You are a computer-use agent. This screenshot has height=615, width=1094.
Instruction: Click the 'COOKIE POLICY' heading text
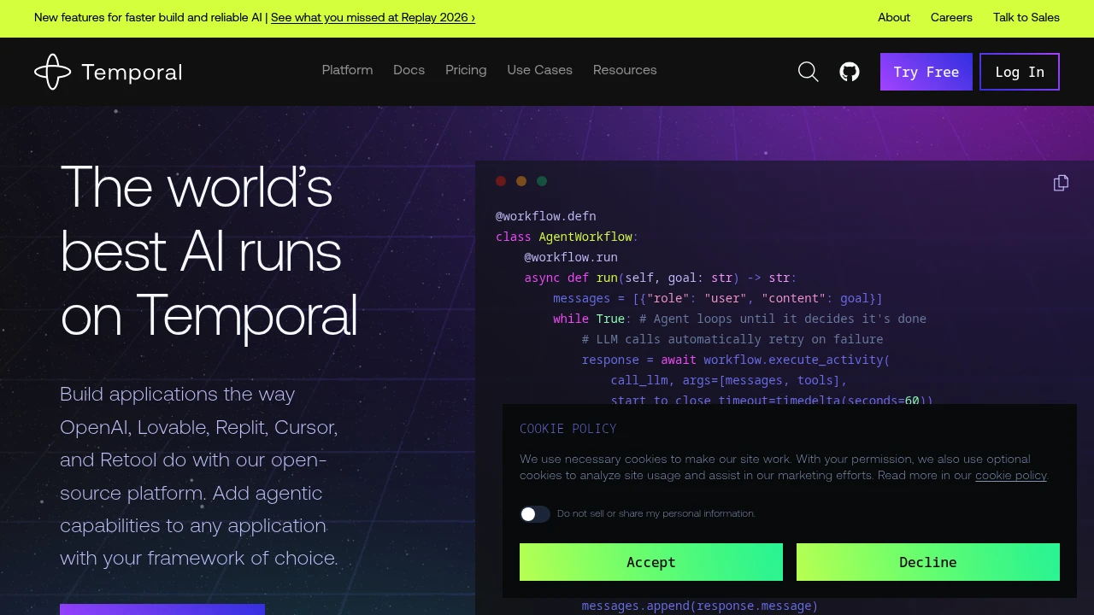coord(568,429)
